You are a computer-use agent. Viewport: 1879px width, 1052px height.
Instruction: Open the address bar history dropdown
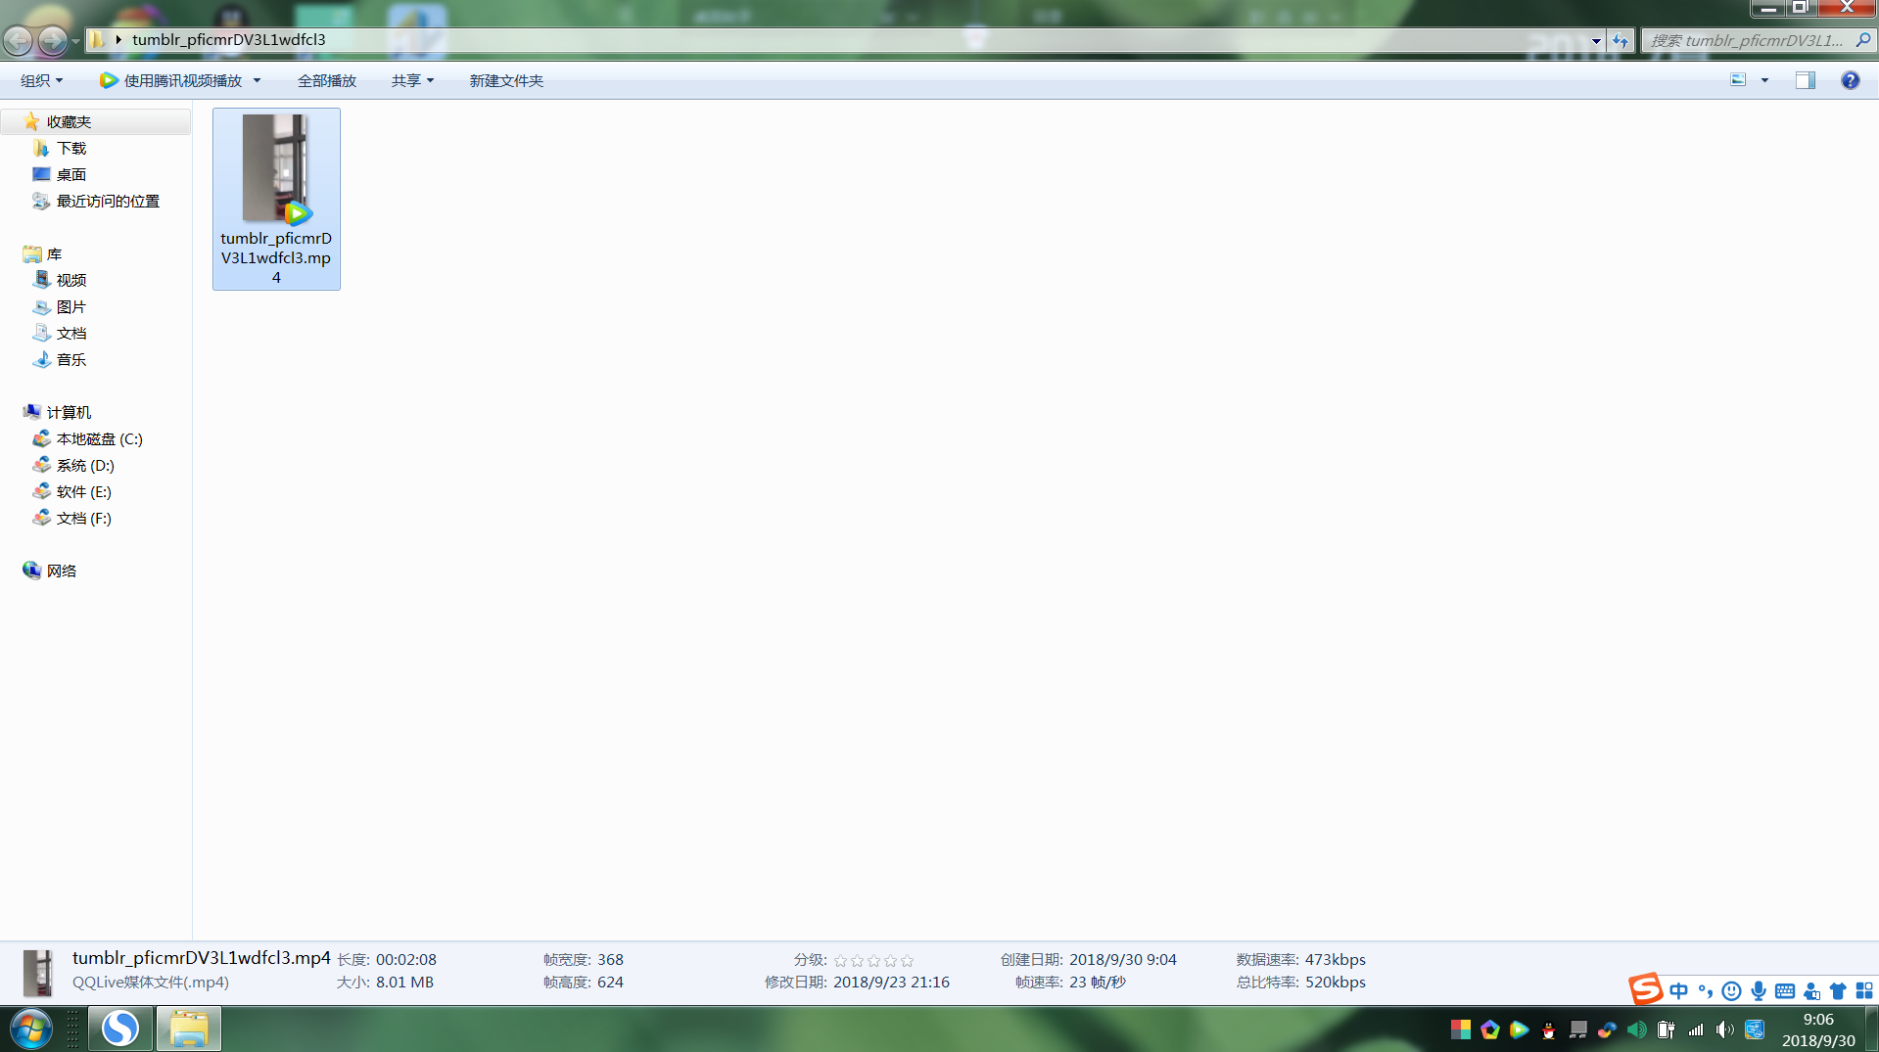pos(1596,40)
